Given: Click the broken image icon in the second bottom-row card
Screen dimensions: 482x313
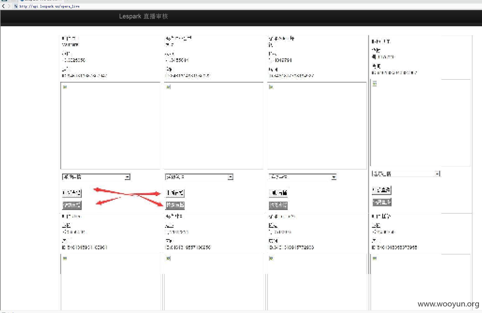Looking at the screenshot, I should point(168,258).
